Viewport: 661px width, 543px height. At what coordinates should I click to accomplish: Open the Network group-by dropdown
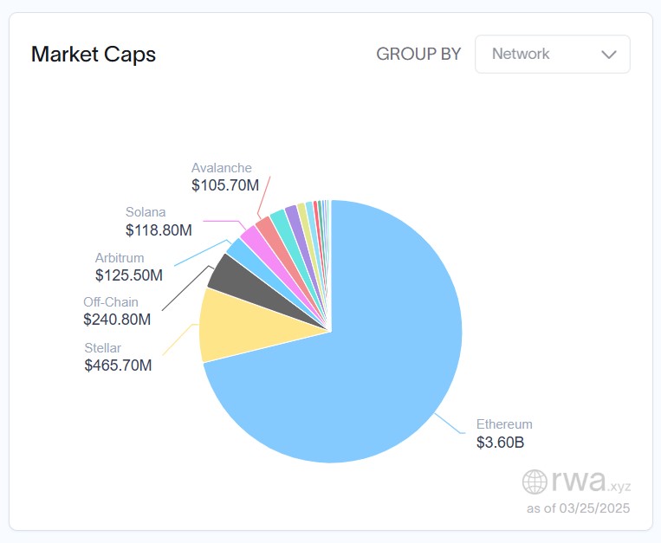[552, 55]
